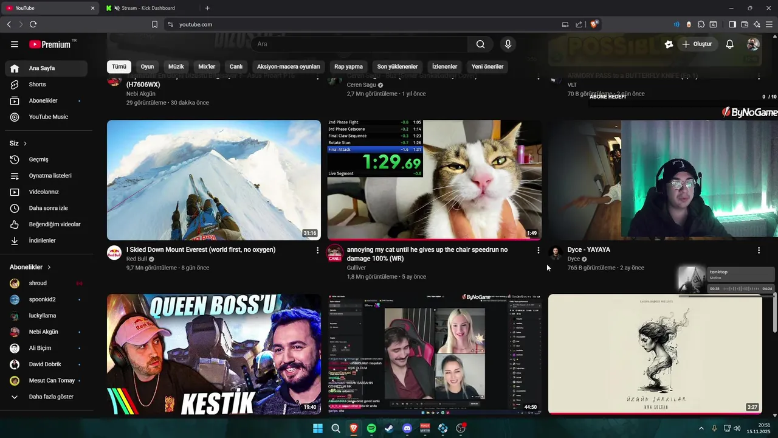Screen dimensions: 778x438
Task: Open the account avatar menu
Action: [753, 44]
